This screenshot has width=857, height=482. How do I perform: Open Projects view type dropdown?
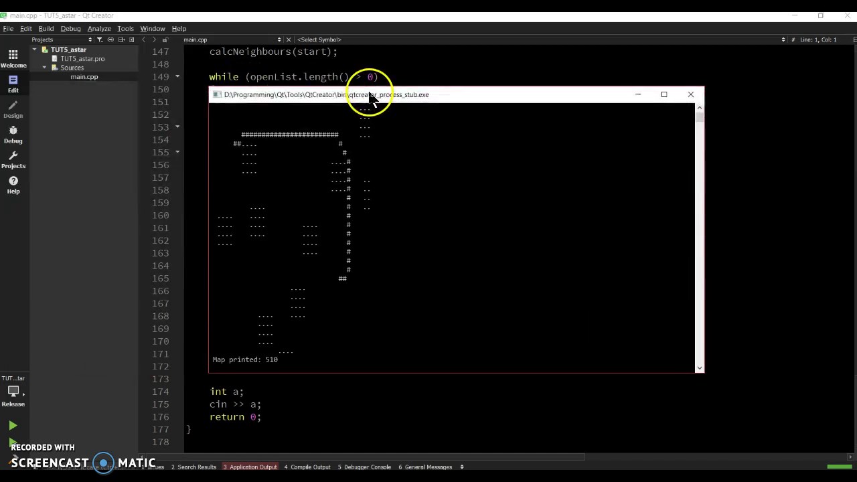tap(90, 39)
